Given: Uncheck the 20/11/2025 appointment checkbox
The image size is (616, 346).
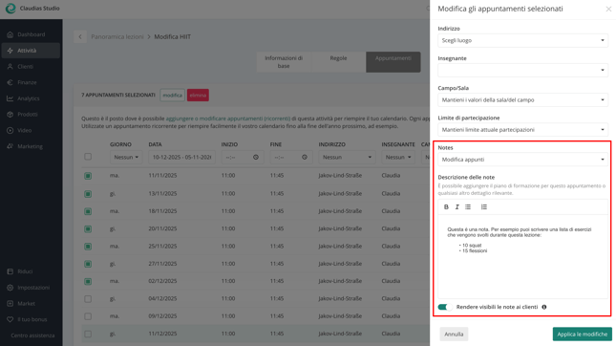Looking at the screenshot, I should click(88, 228).
